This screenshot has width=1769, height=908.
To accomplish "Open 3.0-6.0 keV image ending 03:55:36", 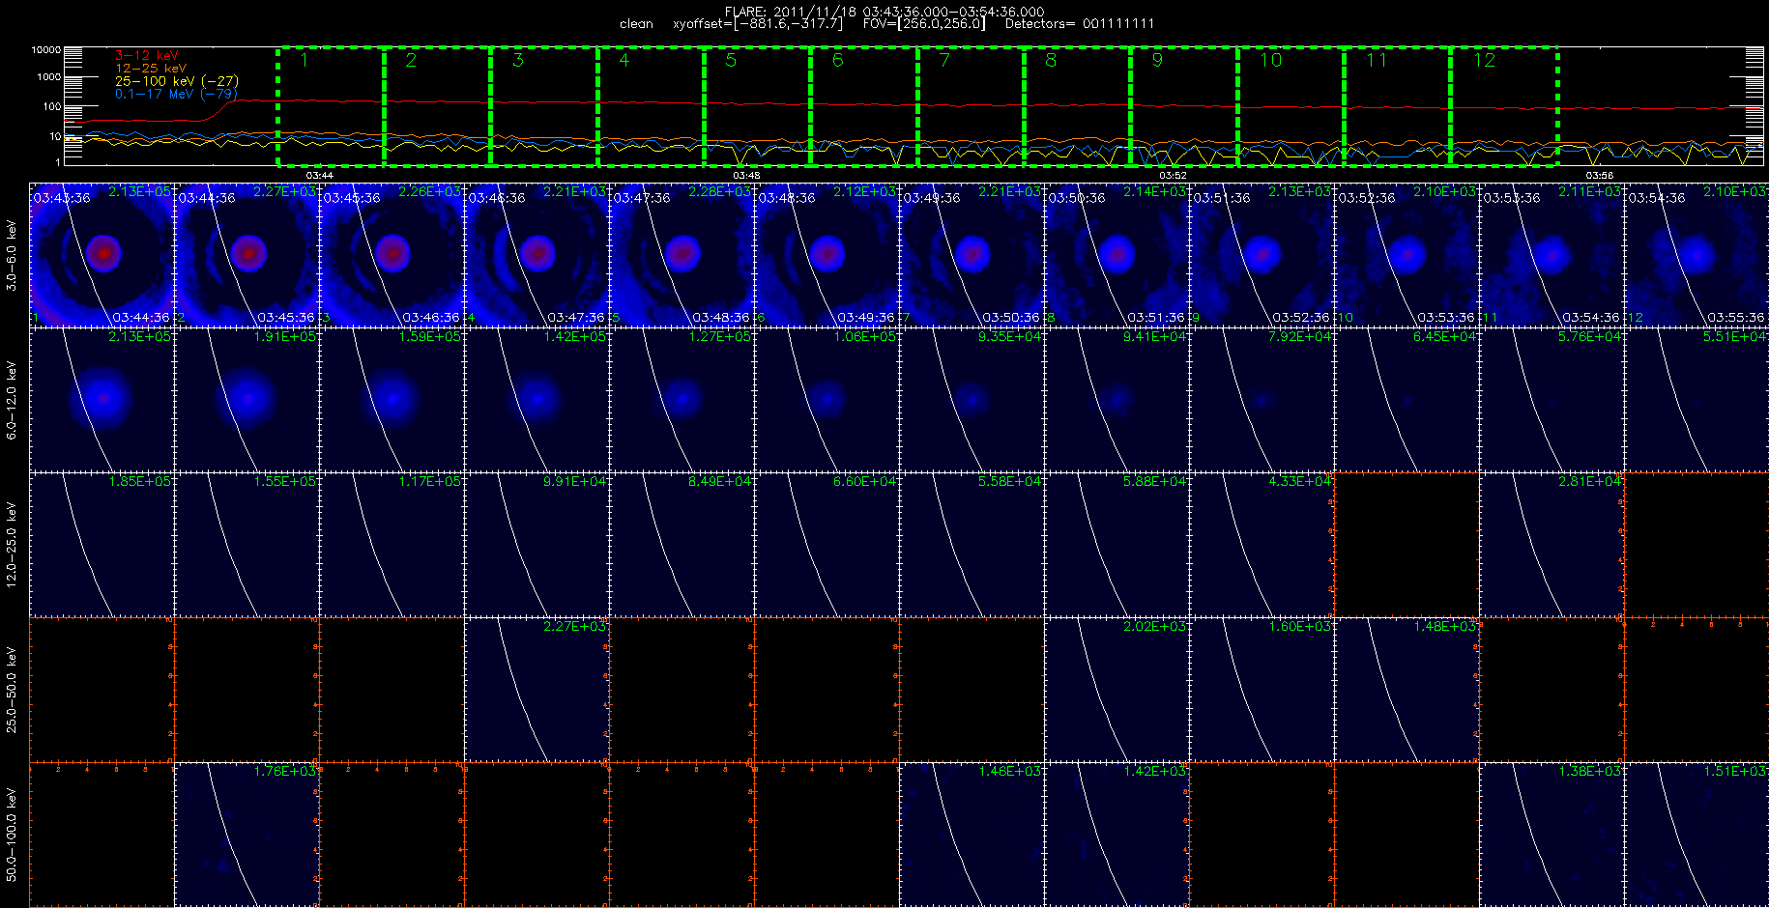I will (1696, 255).
